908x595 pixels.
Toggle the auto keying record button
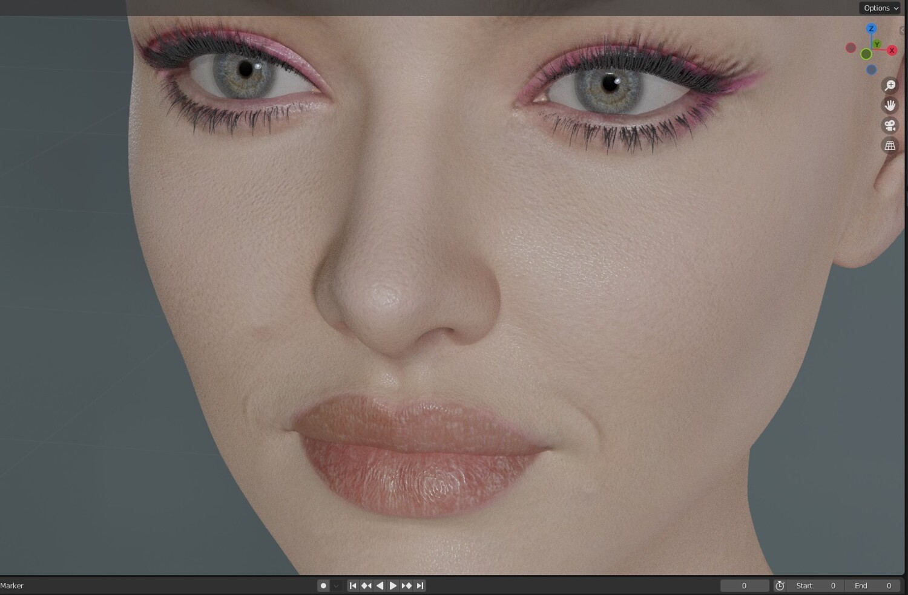(x=323, y=585)
